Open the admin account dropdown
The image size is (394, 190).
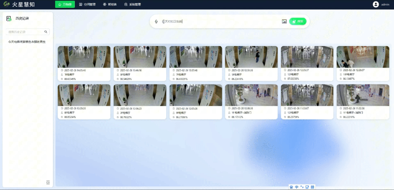click(x=385, y=4)
